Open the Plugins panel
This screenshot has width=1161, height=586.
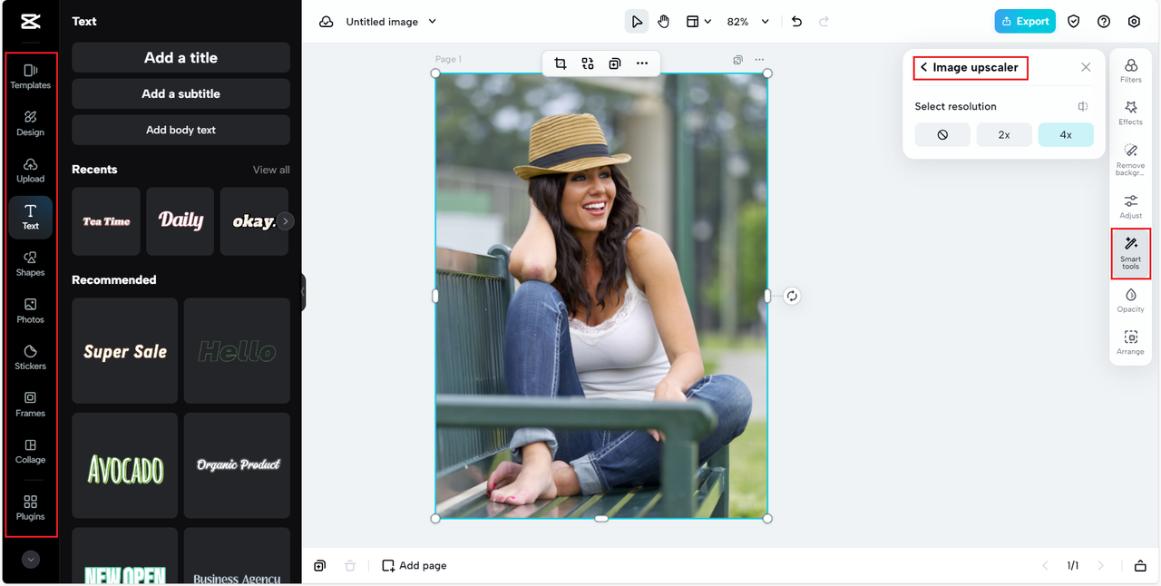(30, 508)
